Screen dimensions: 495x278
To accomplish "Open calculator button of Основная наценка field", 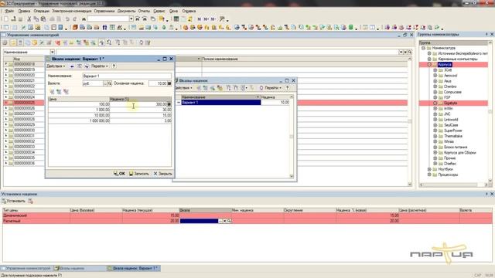I will coord(169,83).
